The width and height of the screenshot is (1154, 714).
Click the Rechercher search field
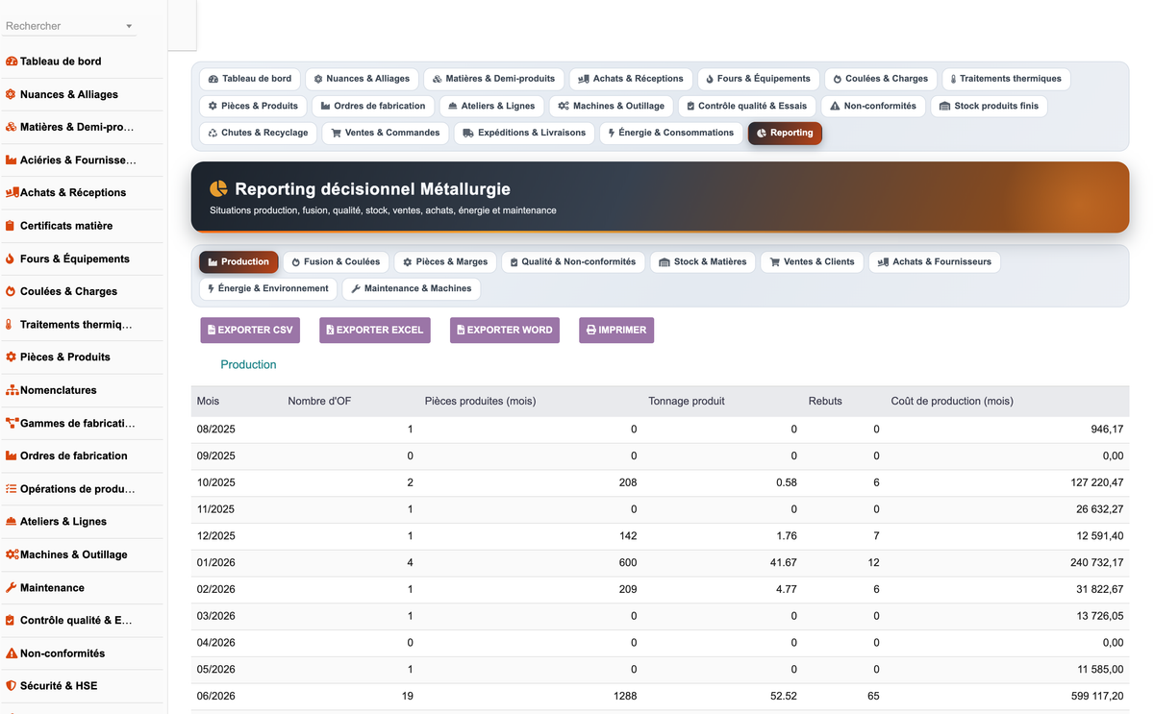tap(69, 26)
